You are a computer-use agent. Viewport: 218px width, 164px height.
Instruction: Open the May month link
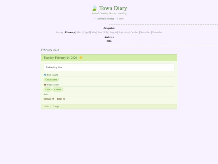(94, 32)
